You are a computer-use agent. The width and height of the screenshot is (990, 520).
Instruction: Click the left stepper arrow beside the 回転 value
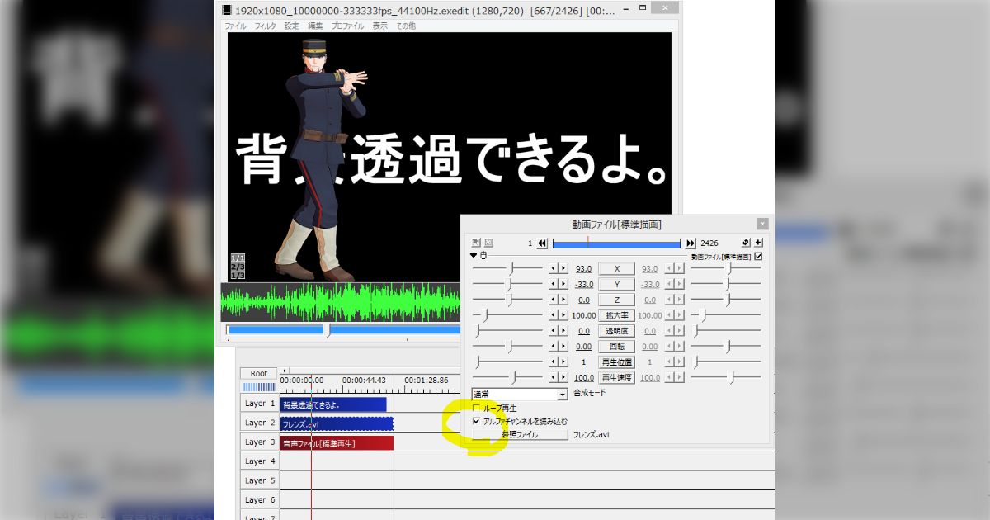coord(554,346)
